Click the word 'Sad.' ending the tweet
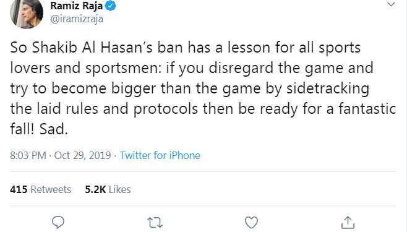Image resolution: width=407 pixels, height=232 pixels. (x=53, y=129)
